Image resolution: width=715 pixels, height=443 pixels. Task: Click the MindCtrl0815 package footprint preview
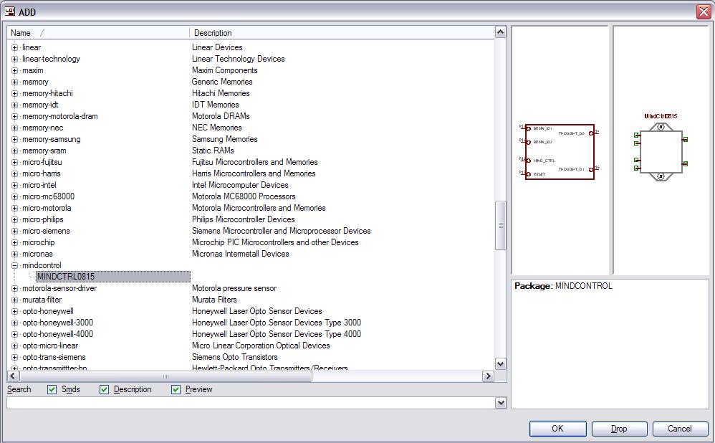point(661,151)
